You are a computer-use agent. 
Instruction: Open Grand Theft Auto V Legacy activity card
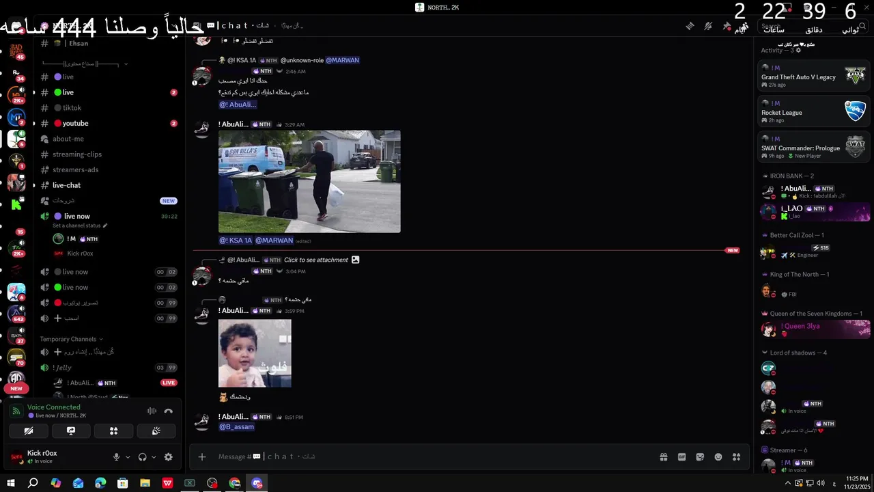(813, 77)
